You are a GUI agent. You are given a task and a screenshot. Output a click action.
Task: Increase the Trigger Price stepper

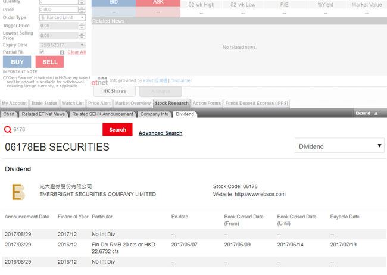82,24
